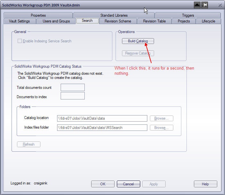Viewport: 225px width, 195px height.
Task: Close the VaultAdmin window
Action: tap(220, 5)
